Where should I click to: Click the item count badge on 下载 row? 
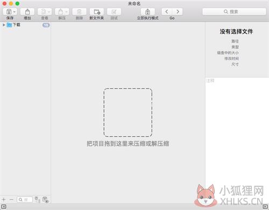coord(46,25)
